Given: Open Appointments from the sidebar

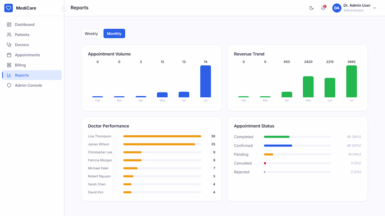Looking at the screenshot, I should (x=32, y=55).
